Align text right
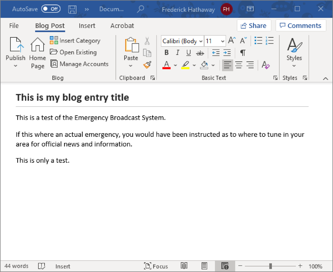This screenshot has height=272, width=333. coord(250,65)
